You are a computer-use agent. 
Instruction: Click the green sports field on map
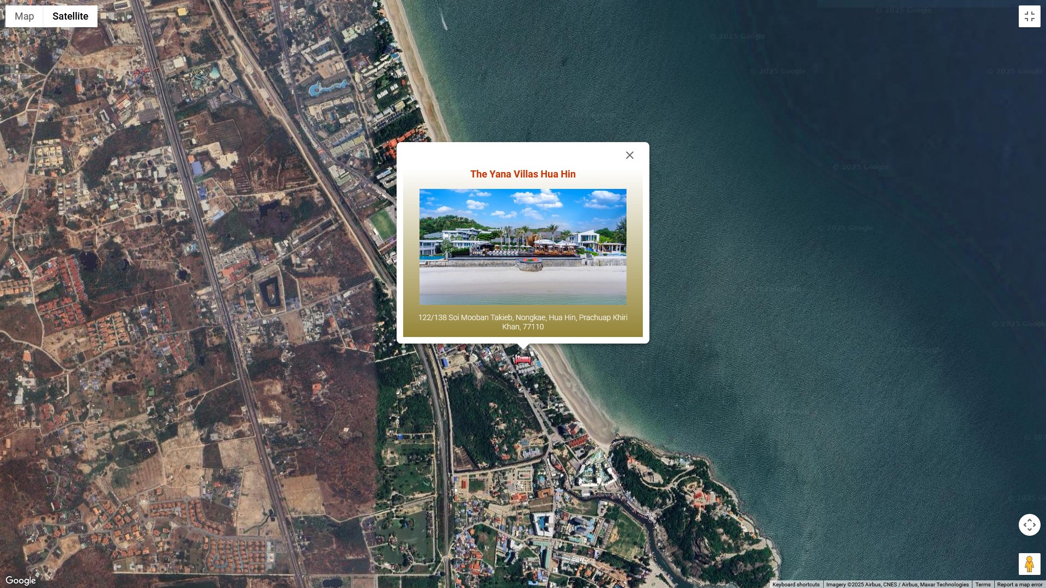click(383, 224)
